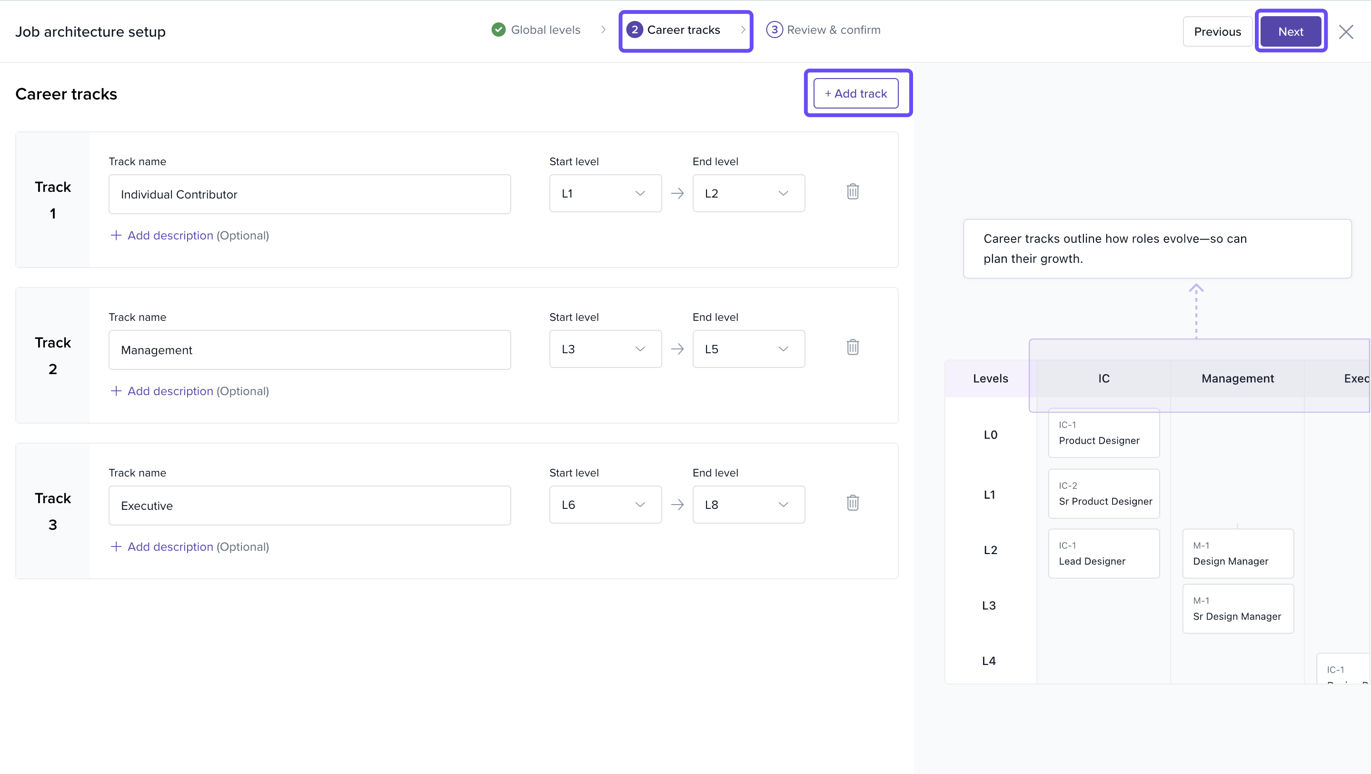Delete Track 1 with trash icon

pos(853,192)
